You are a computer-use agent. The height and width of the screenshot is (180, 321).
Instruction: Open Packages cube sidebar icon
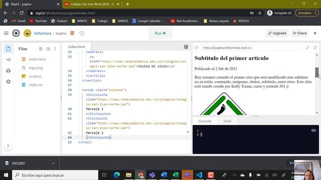(x=8, y=70)
